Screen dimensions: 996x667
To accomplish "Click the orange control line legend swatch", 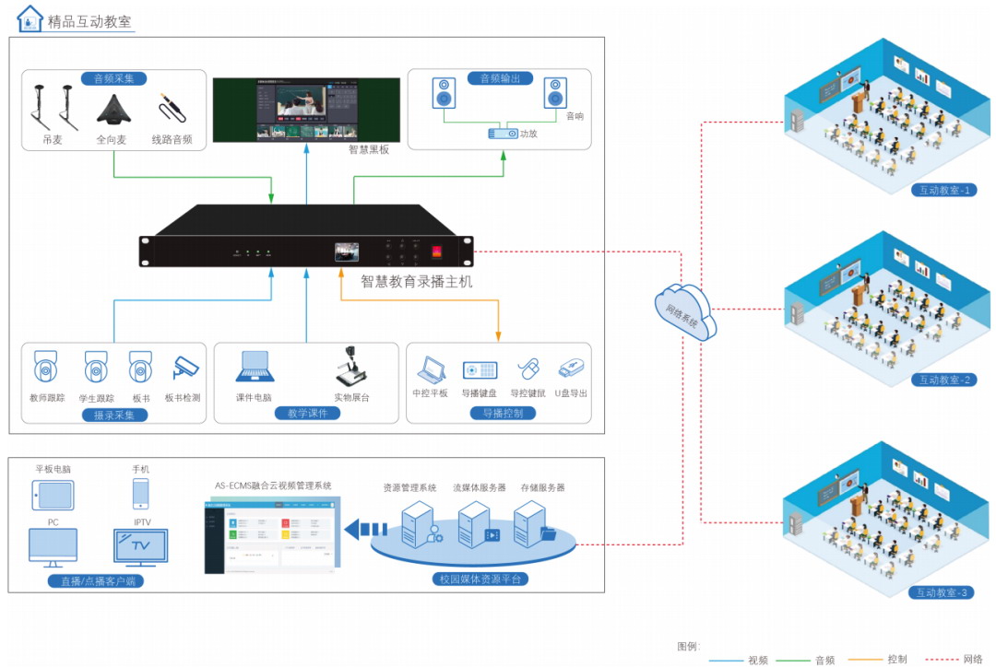I will point(863,659).
